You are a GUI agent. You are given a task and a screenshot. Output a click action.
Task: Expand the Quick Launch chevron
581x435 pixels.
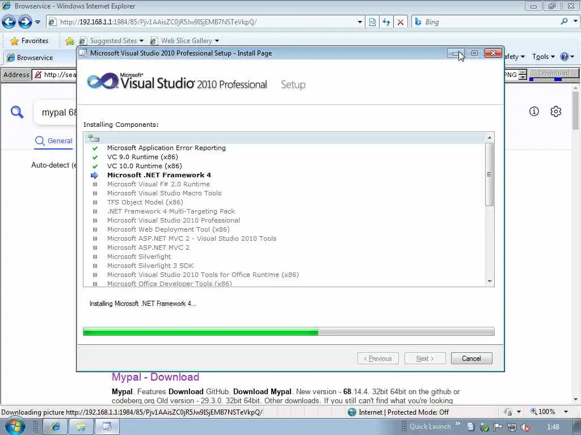pyautogui.click(x=458, y=424)
